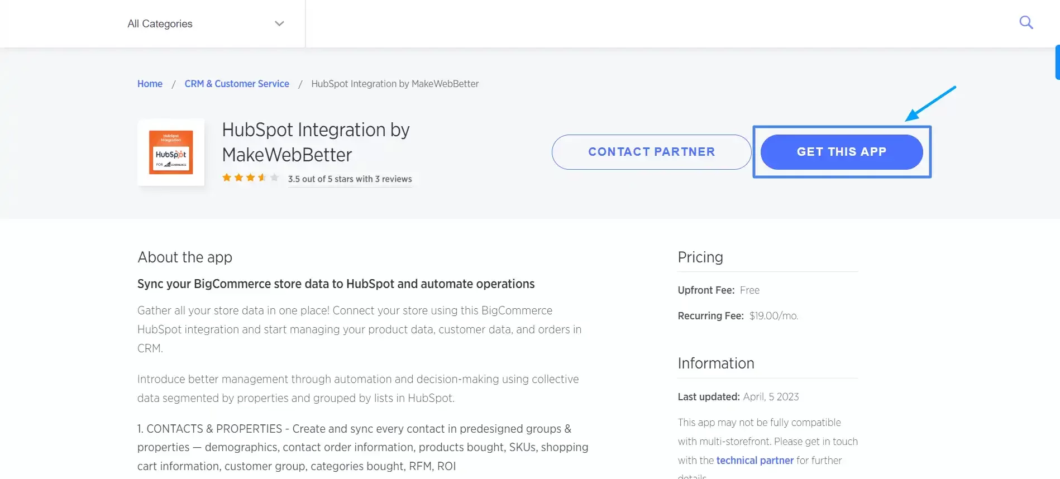Click the search magnifier icon
The image size is (1060, 479).
[1026, 23]
